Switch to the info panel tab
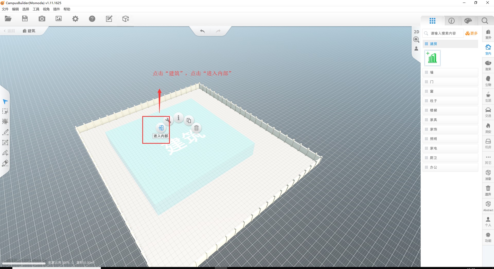This screenshot has width=494, height=269. 452,21
